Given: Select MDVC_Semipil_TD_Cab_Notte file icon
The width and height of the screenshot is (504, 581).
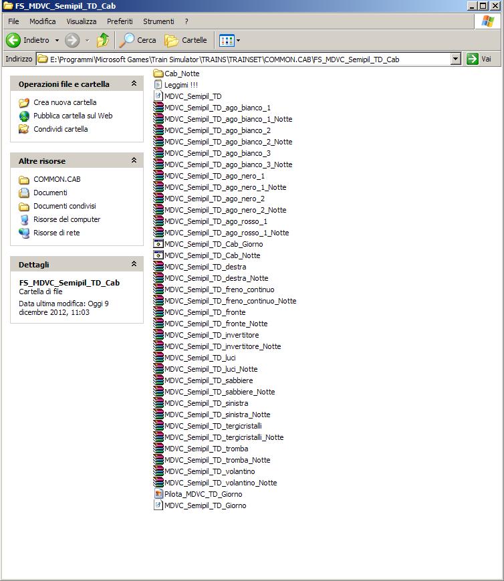Looking at the screenshot, I should tap(158, 255).
